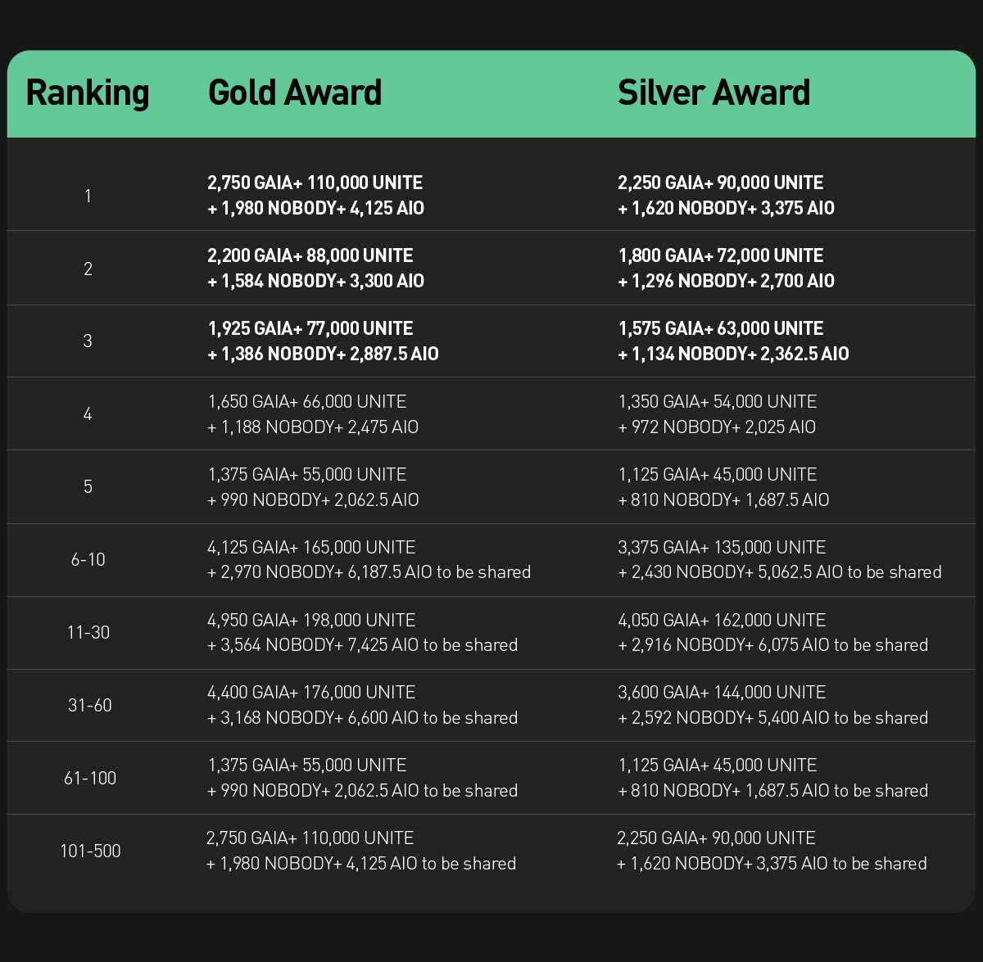Screen dimensions: 983x962
Task: Select the rank 1 Silver Award prize text
Action: pyautogui.click(x=725, y=195)
